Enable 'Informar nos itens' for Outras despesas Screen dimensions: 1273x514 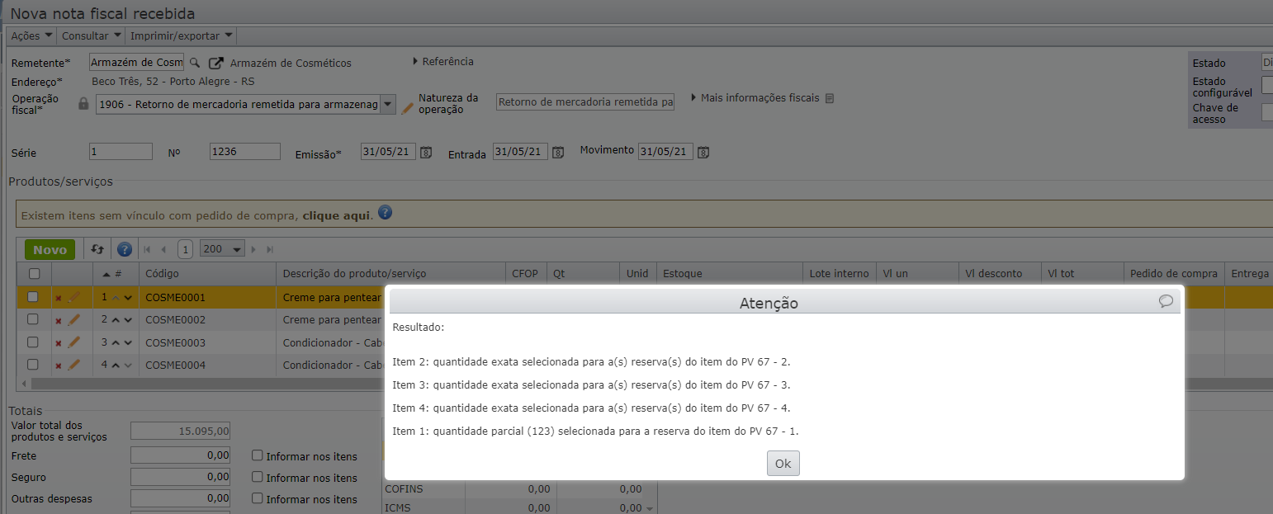(258, 498)
